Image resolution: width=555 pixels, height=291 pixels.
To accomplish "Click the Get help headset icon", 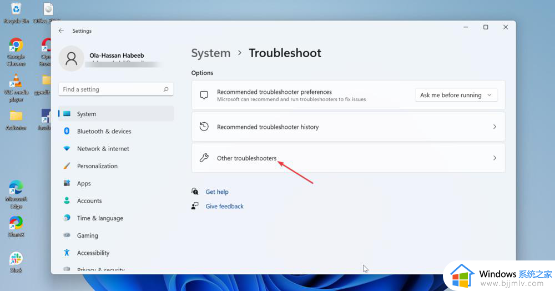I will point(195,192).
